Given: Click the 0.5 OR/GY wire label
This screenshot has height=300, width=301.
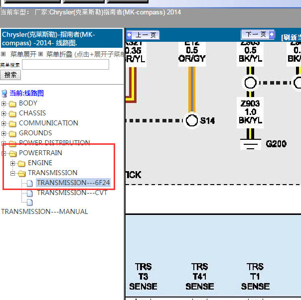Looking at the screenshot, I should coord(192,55).
